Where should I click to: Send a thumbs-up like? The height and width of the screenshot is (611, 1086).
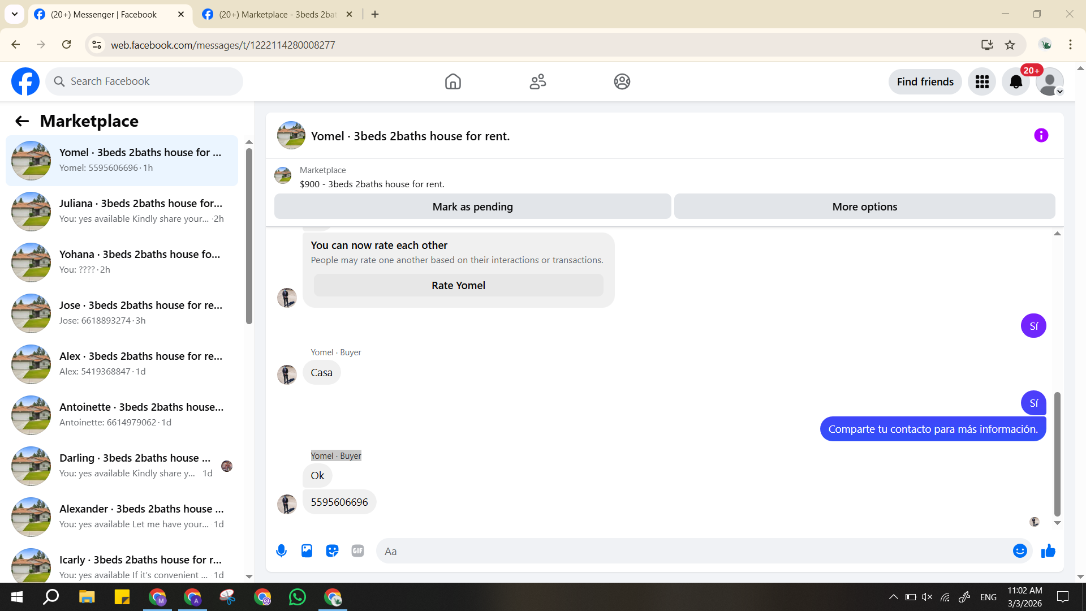1048,551
